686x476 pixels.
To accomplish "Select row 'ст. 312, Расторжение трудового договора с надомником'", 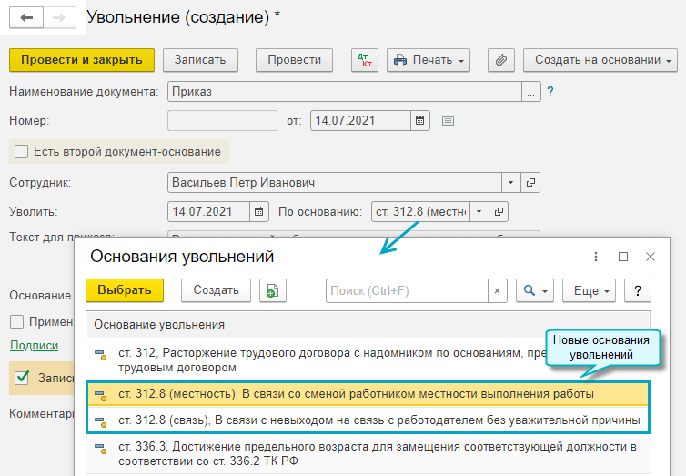I will click(368, 360).
